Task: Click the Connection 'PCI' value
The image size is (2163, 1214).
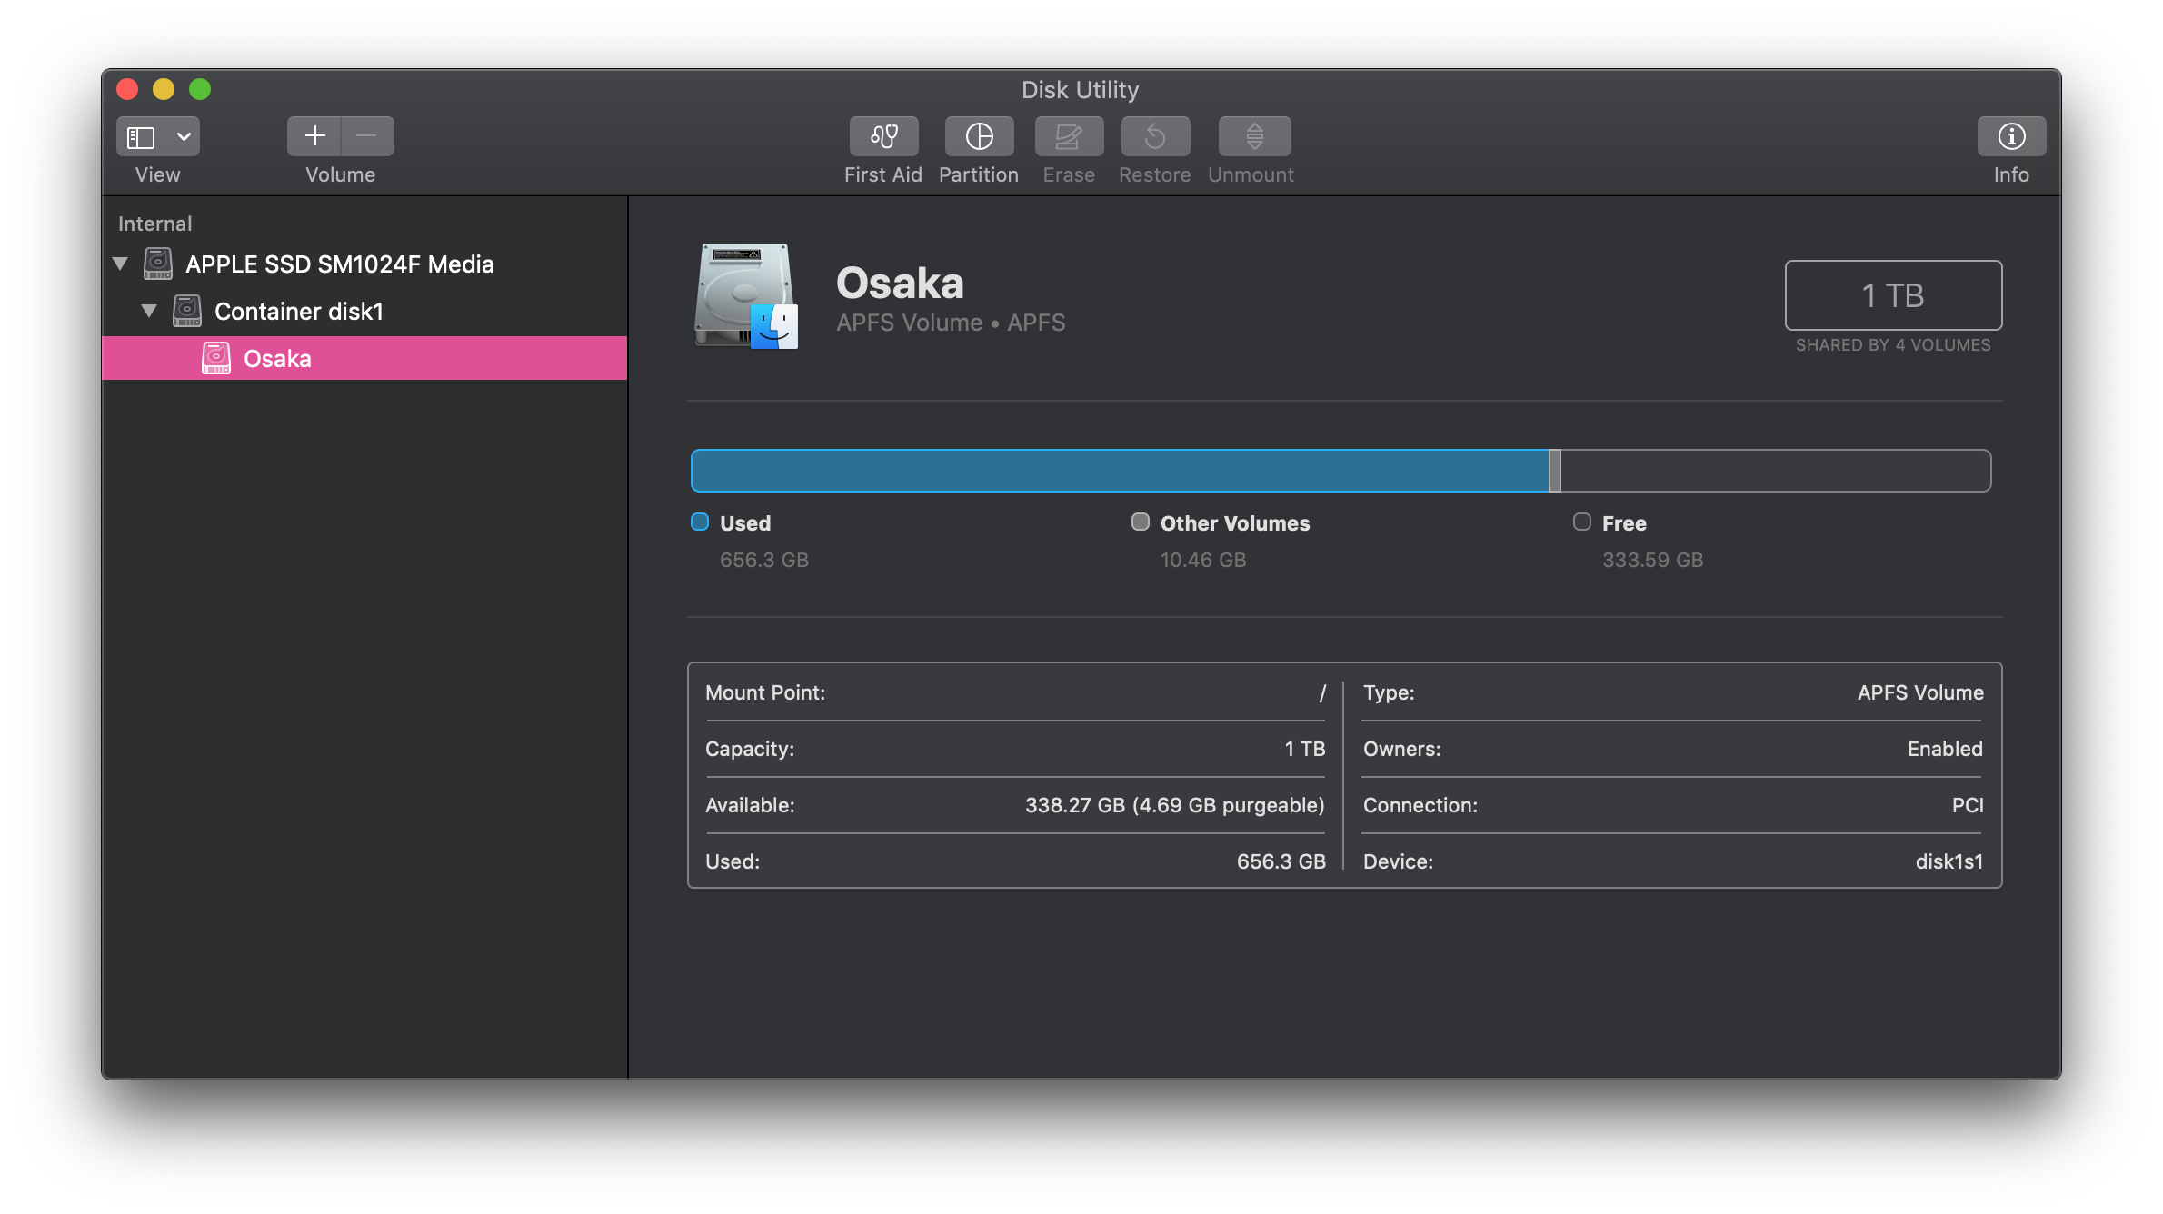Action: click(x=1968, y=805)
